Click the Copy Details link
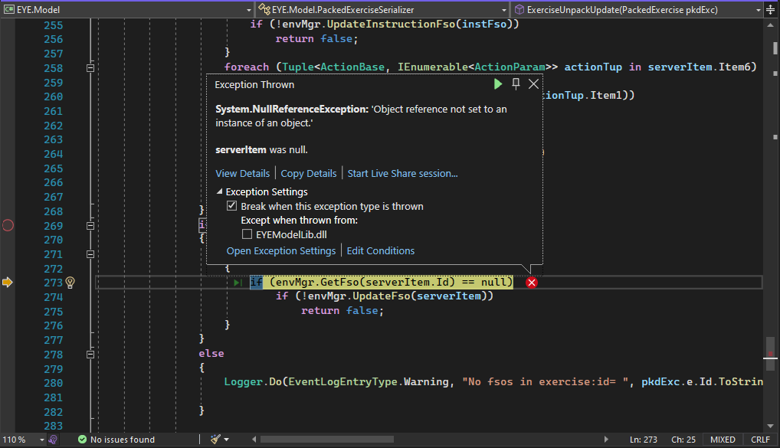780x448 pixels. [x=308, y=174]
